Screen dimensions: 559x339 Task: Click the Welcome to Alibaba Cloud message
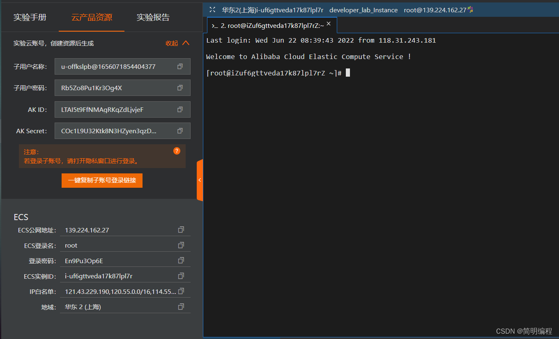308,57
